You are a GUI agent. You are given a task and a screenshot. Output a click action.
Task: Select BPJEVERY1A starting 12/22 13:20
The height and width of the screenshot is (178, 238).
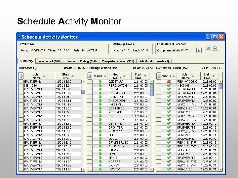pos(33,108)
